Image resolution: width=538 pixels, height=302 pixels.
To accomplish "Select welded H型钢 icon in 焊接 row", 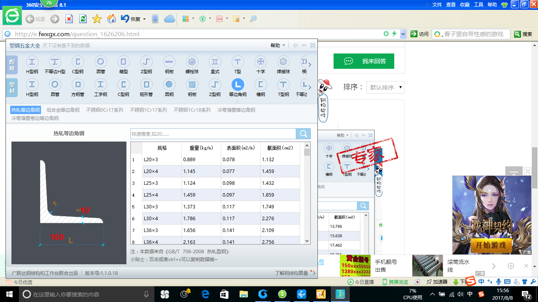I will pos(32,62).
